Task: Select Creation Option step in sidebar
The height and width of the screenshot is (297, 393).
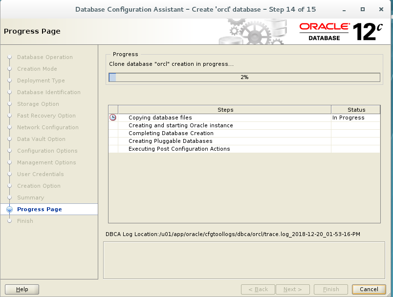Action: tap(39, 186)
